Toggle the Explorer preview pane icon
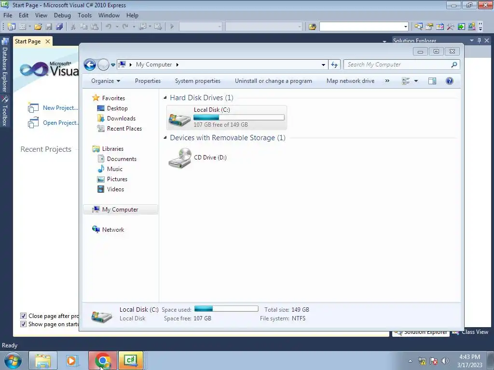The image size is (494, 370). (432, 81)
